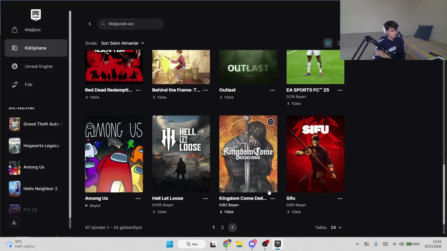The width and height of the screenshot is (447, 251).
Task: Open the Windows Start menu
Action: tap(169, 244)
